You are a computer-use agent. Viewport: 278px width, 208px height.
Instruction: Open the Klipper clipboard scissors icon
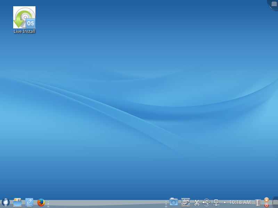pyautogui.click(x=197, y=202)
